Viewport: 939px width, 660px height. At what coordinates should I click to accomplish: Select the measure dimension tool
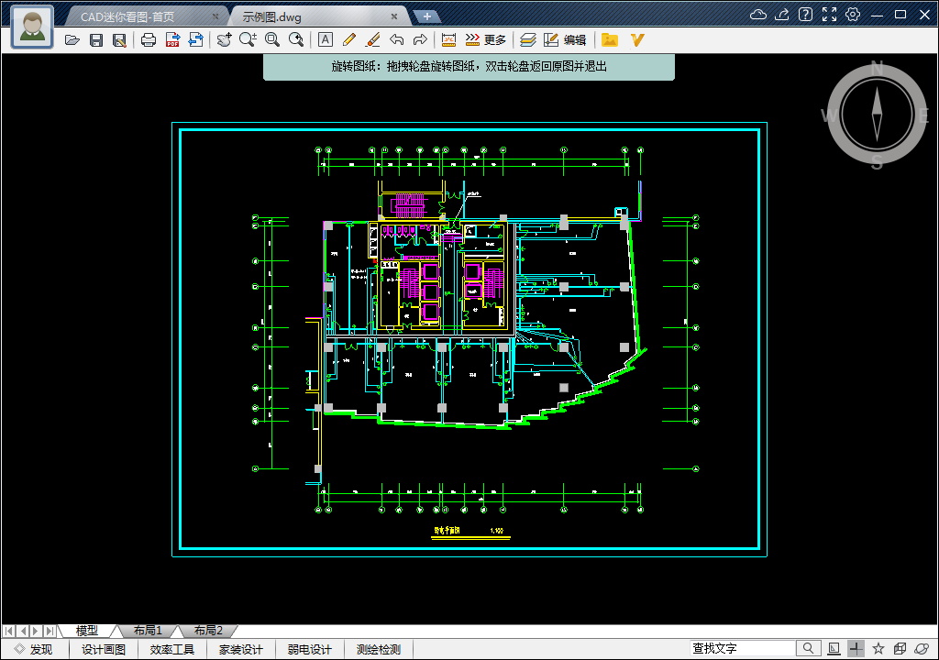(x=448, y=40)
